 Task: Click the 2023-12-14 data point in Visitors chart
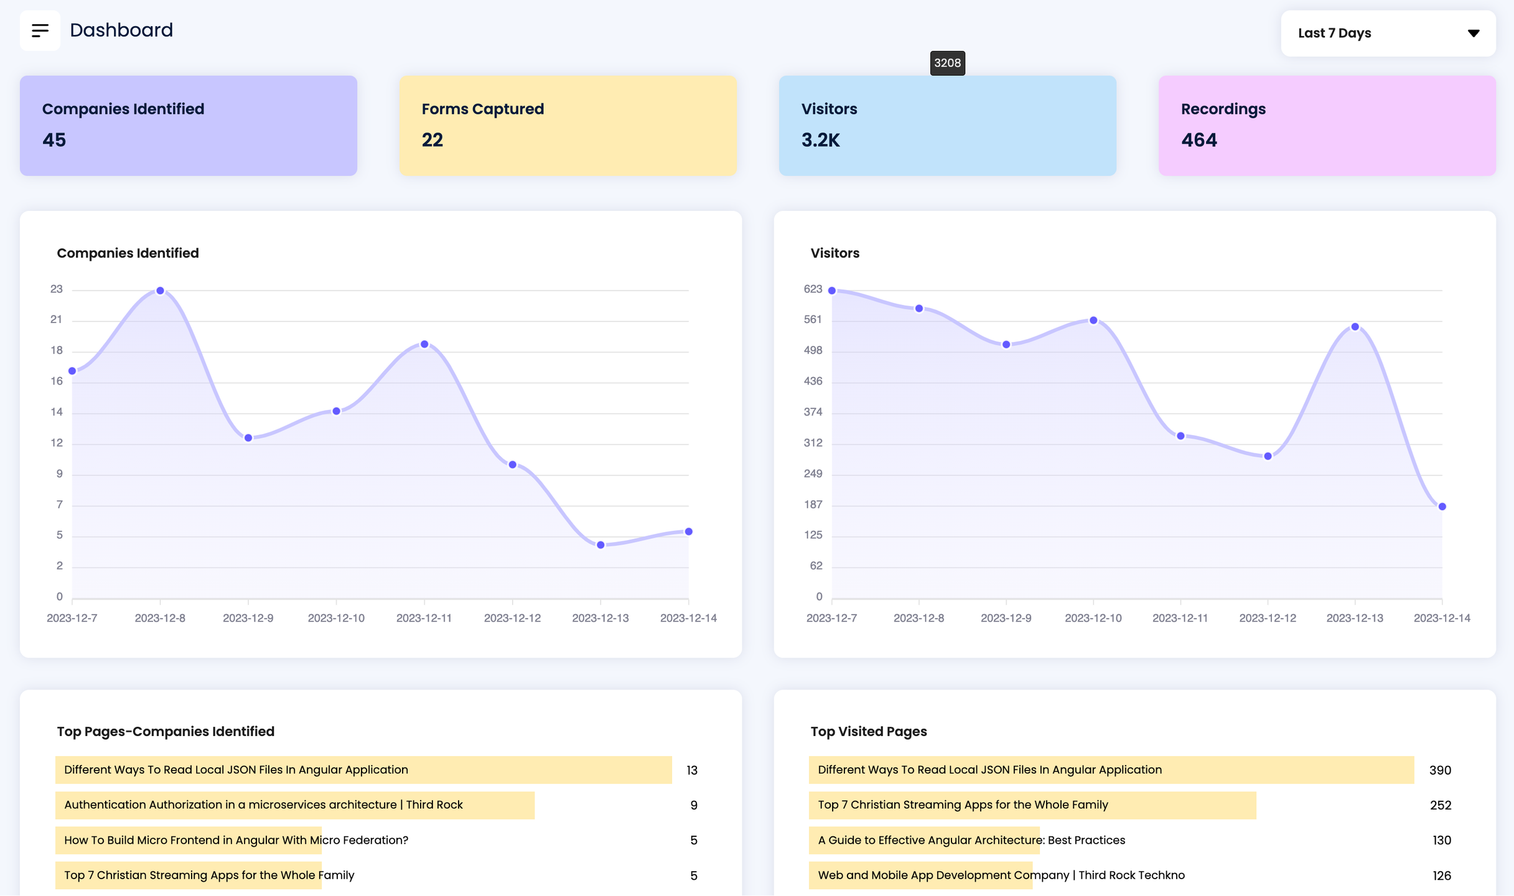pos(1442,506)
